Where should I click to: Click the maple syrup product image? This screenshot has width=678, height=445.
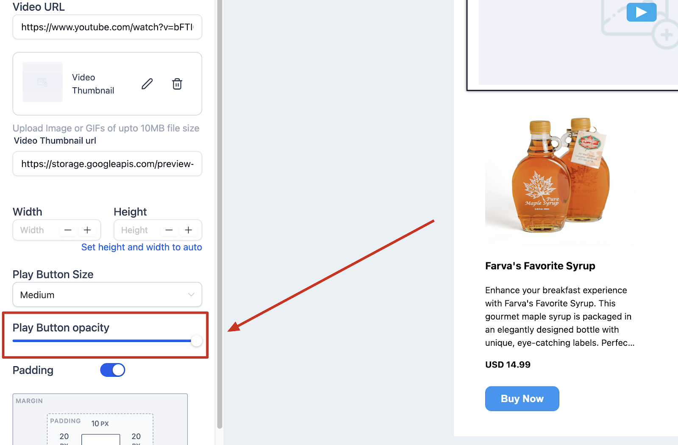click(x=560, y=176)
